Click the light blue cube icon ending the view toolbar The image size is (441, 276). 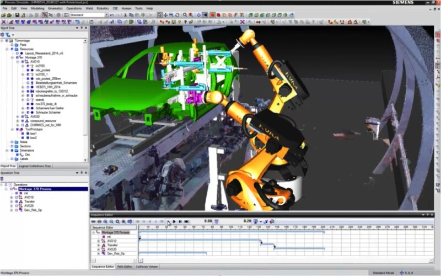[x=292, y=15]
